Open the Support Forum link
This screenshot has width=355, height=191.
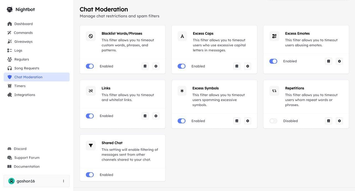tap(27, 158)
